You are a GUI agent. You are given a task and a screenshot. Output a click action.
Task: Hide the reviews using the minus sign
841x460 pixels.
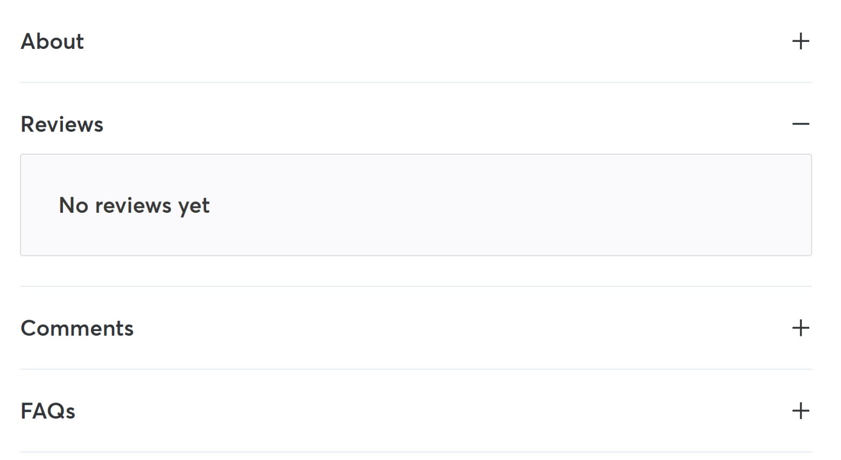(x=801, y=124)
